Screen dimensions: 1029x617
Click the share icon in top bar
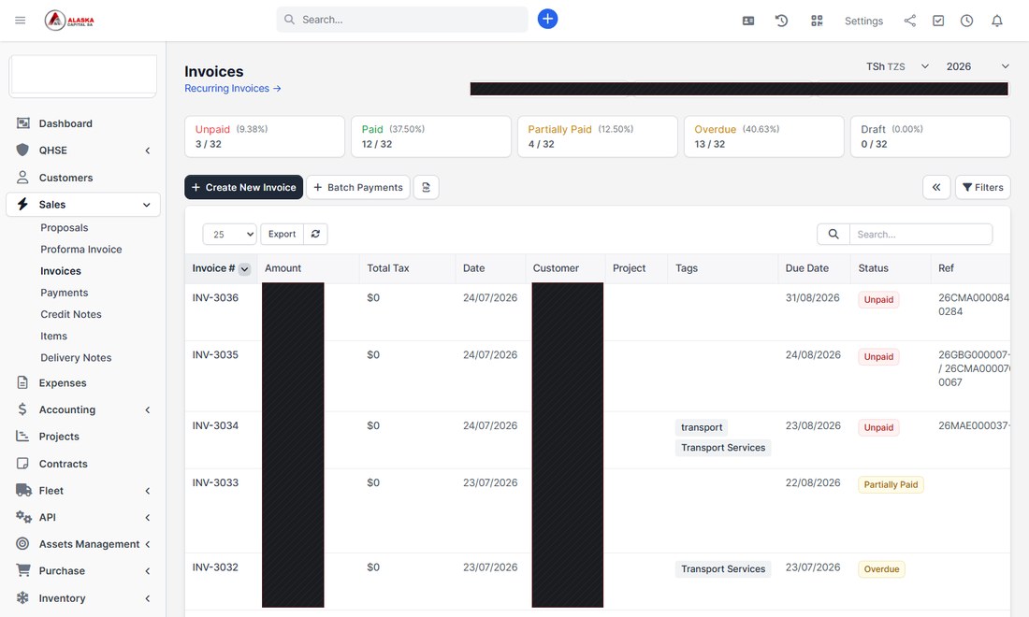[909, 21]
